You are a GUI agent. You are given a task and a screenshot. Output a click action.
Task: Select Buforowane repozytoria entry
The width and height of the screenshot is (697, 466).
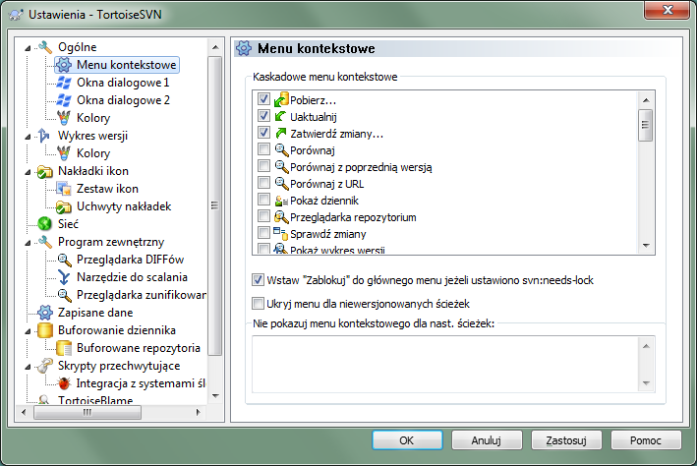(139, 348)
